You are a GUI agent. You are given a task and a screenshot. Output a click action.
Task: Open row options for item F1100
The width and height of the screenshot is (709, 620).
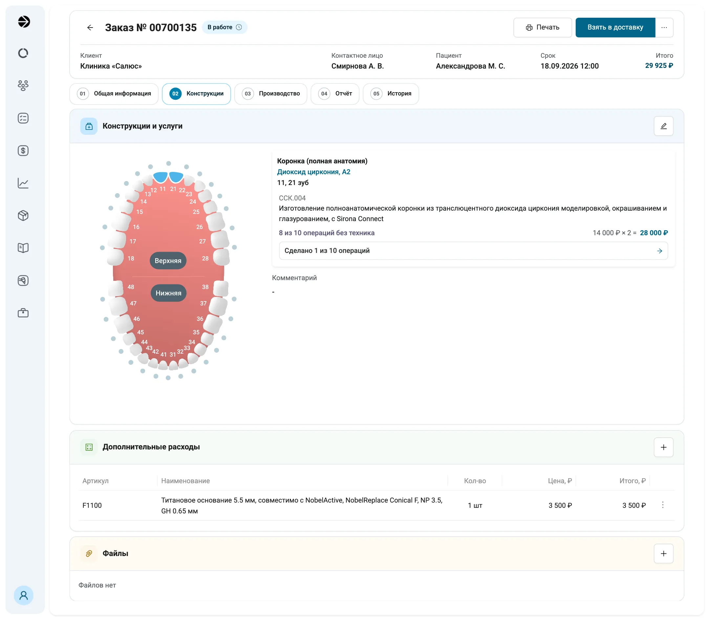[663, 505]
